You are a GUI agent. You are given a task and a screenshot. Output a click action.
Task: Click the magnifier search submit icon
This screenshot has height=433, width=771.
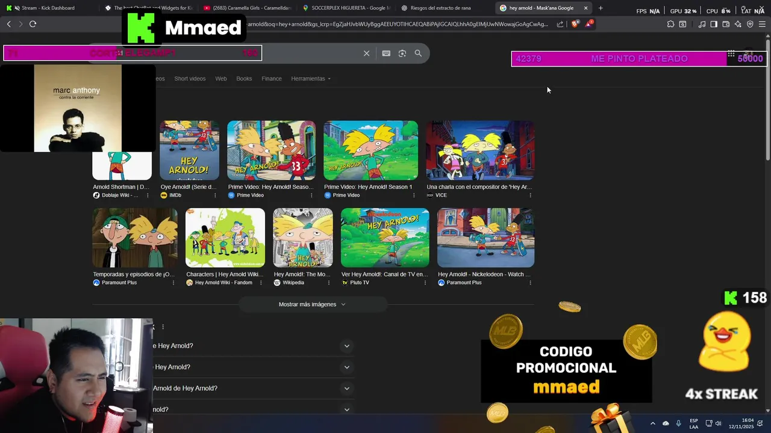pos(418,54)
